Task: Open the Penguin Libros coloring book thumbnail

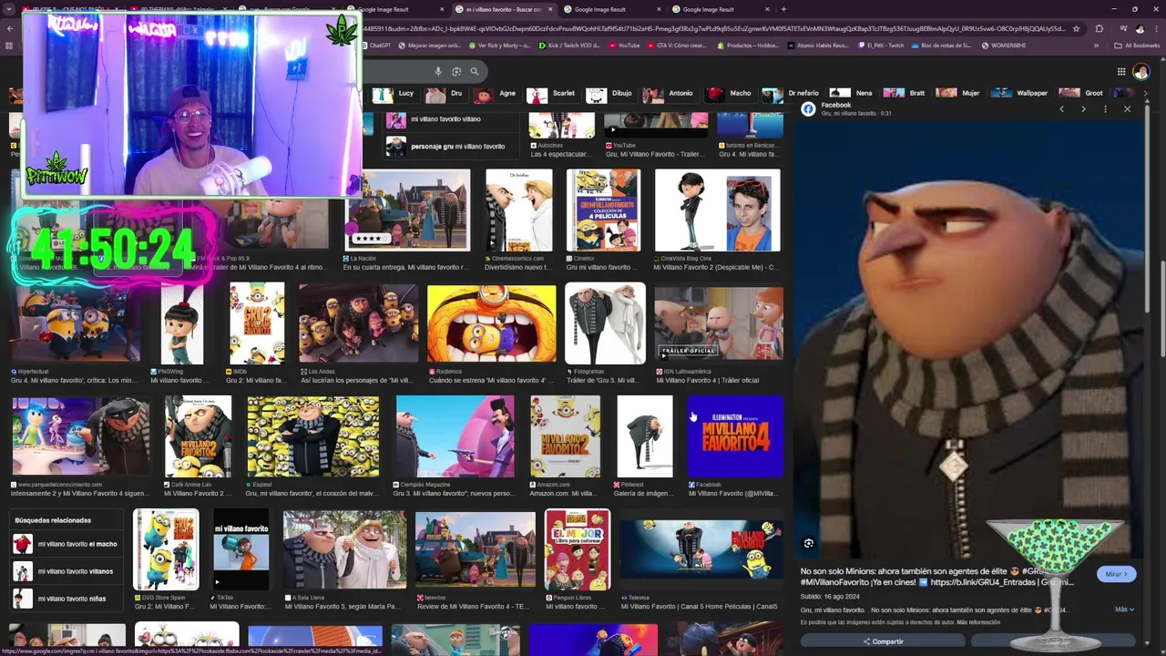Action: pos(578,549)
